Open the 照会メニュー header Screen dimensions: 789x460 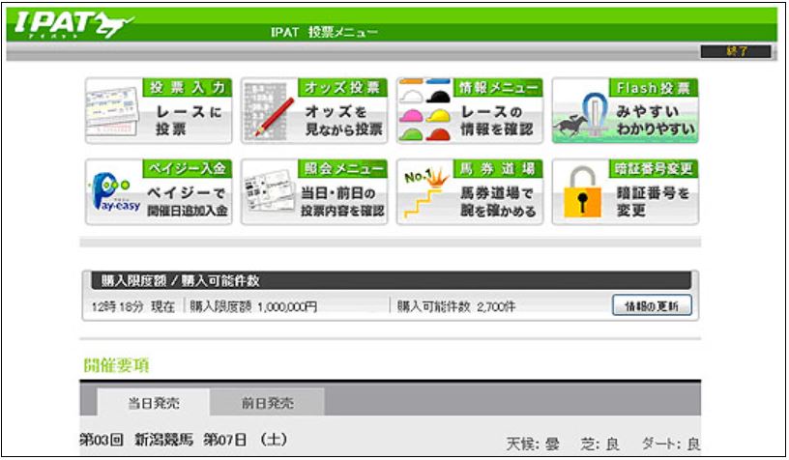coord(342,168)
